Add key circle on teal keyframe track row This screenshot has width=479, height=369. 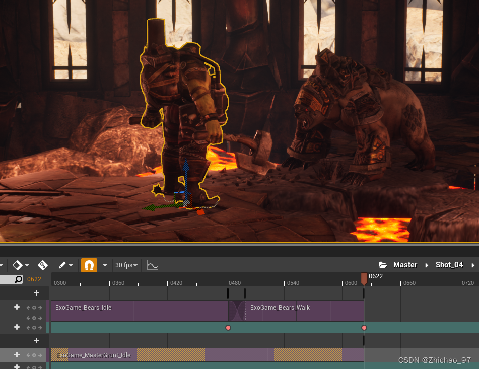(x=34, y=328)
